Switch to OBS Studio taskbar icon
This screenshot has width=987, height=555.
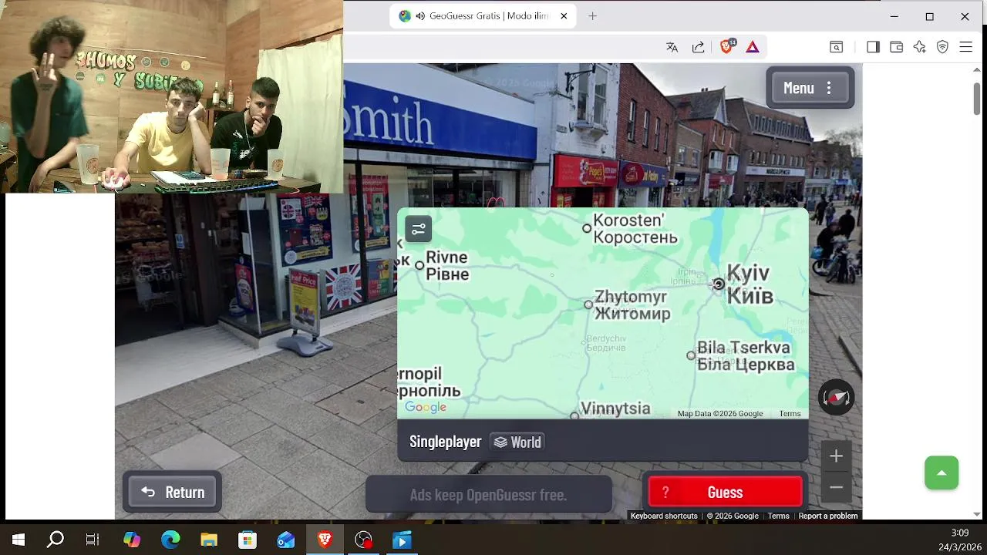363,540
